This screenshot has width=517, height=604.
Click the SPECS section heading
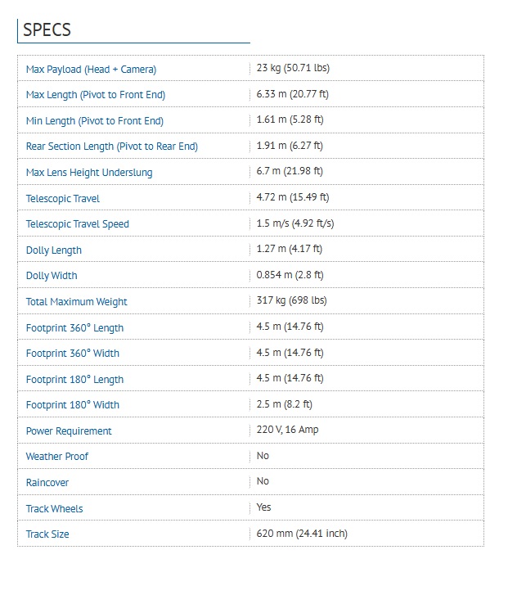(47, 29)
